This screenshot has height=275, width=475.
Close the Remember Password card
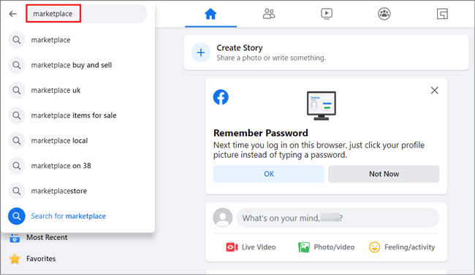tap(434, 90)
